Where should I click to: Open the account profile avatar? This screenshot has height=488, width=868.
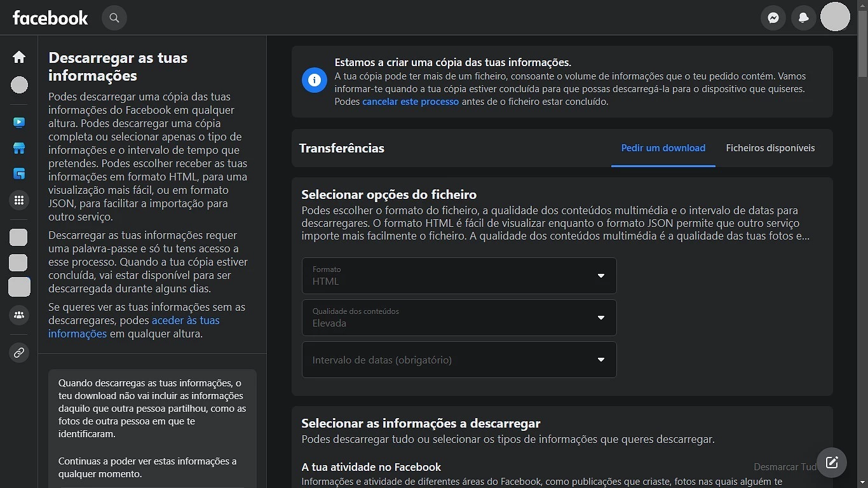[x=835, y=17]
